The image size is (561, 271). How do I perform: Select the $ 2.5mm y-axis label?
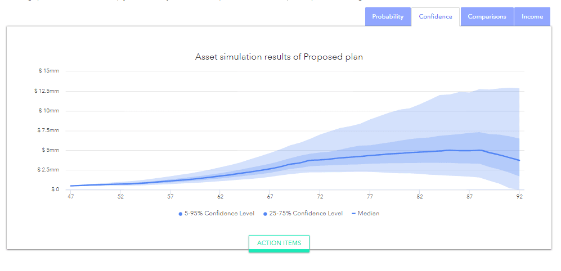(x=48, y=170)
